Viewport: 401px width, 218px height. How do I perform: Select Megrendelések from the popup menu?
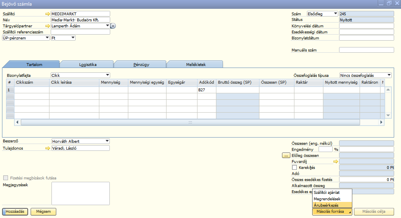click(332, 199)
